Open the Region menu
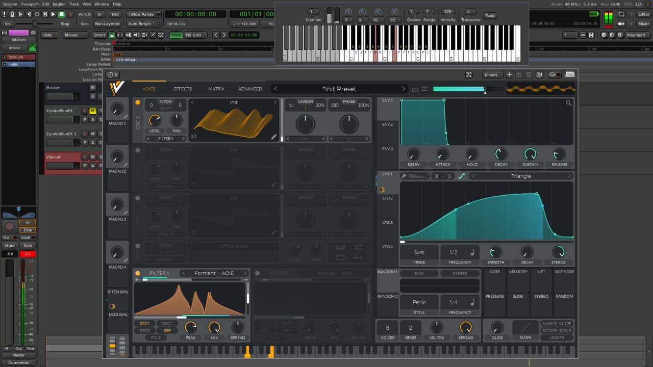This screenshot has height=367, width=653. click(59, 4)
